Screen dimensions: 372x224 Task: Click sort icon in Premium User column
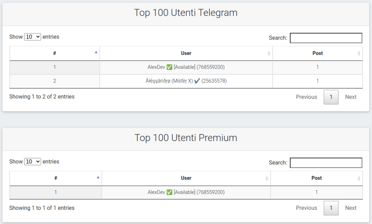[267, 178]
